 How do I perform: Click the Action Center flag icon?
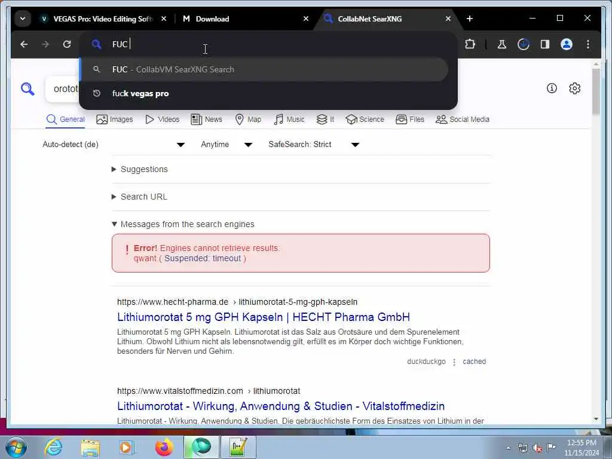point(551,448)
